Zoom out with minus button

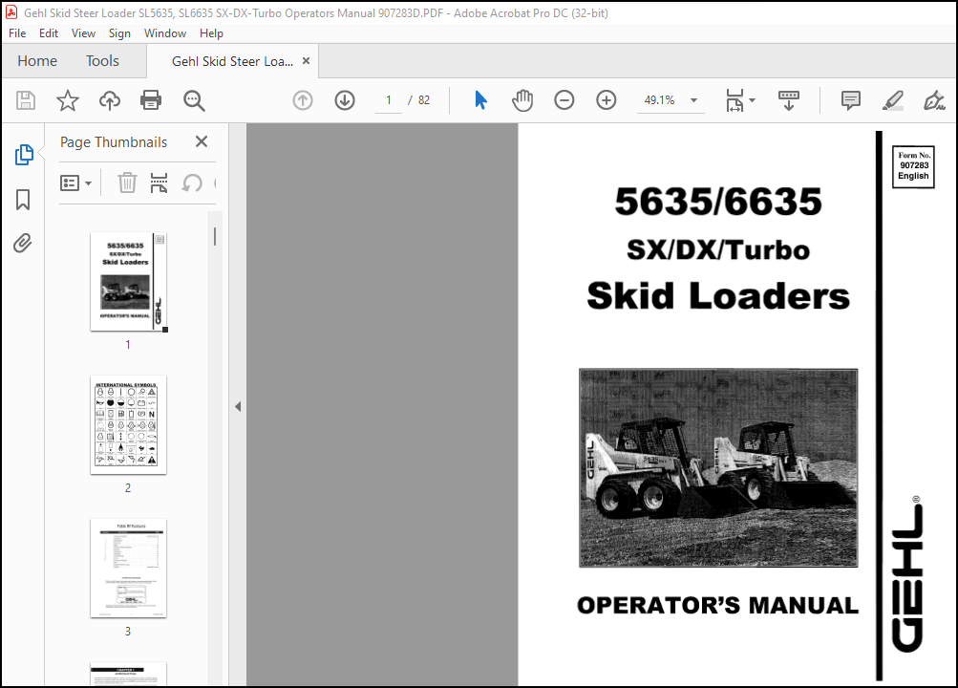tap(564, 100)
